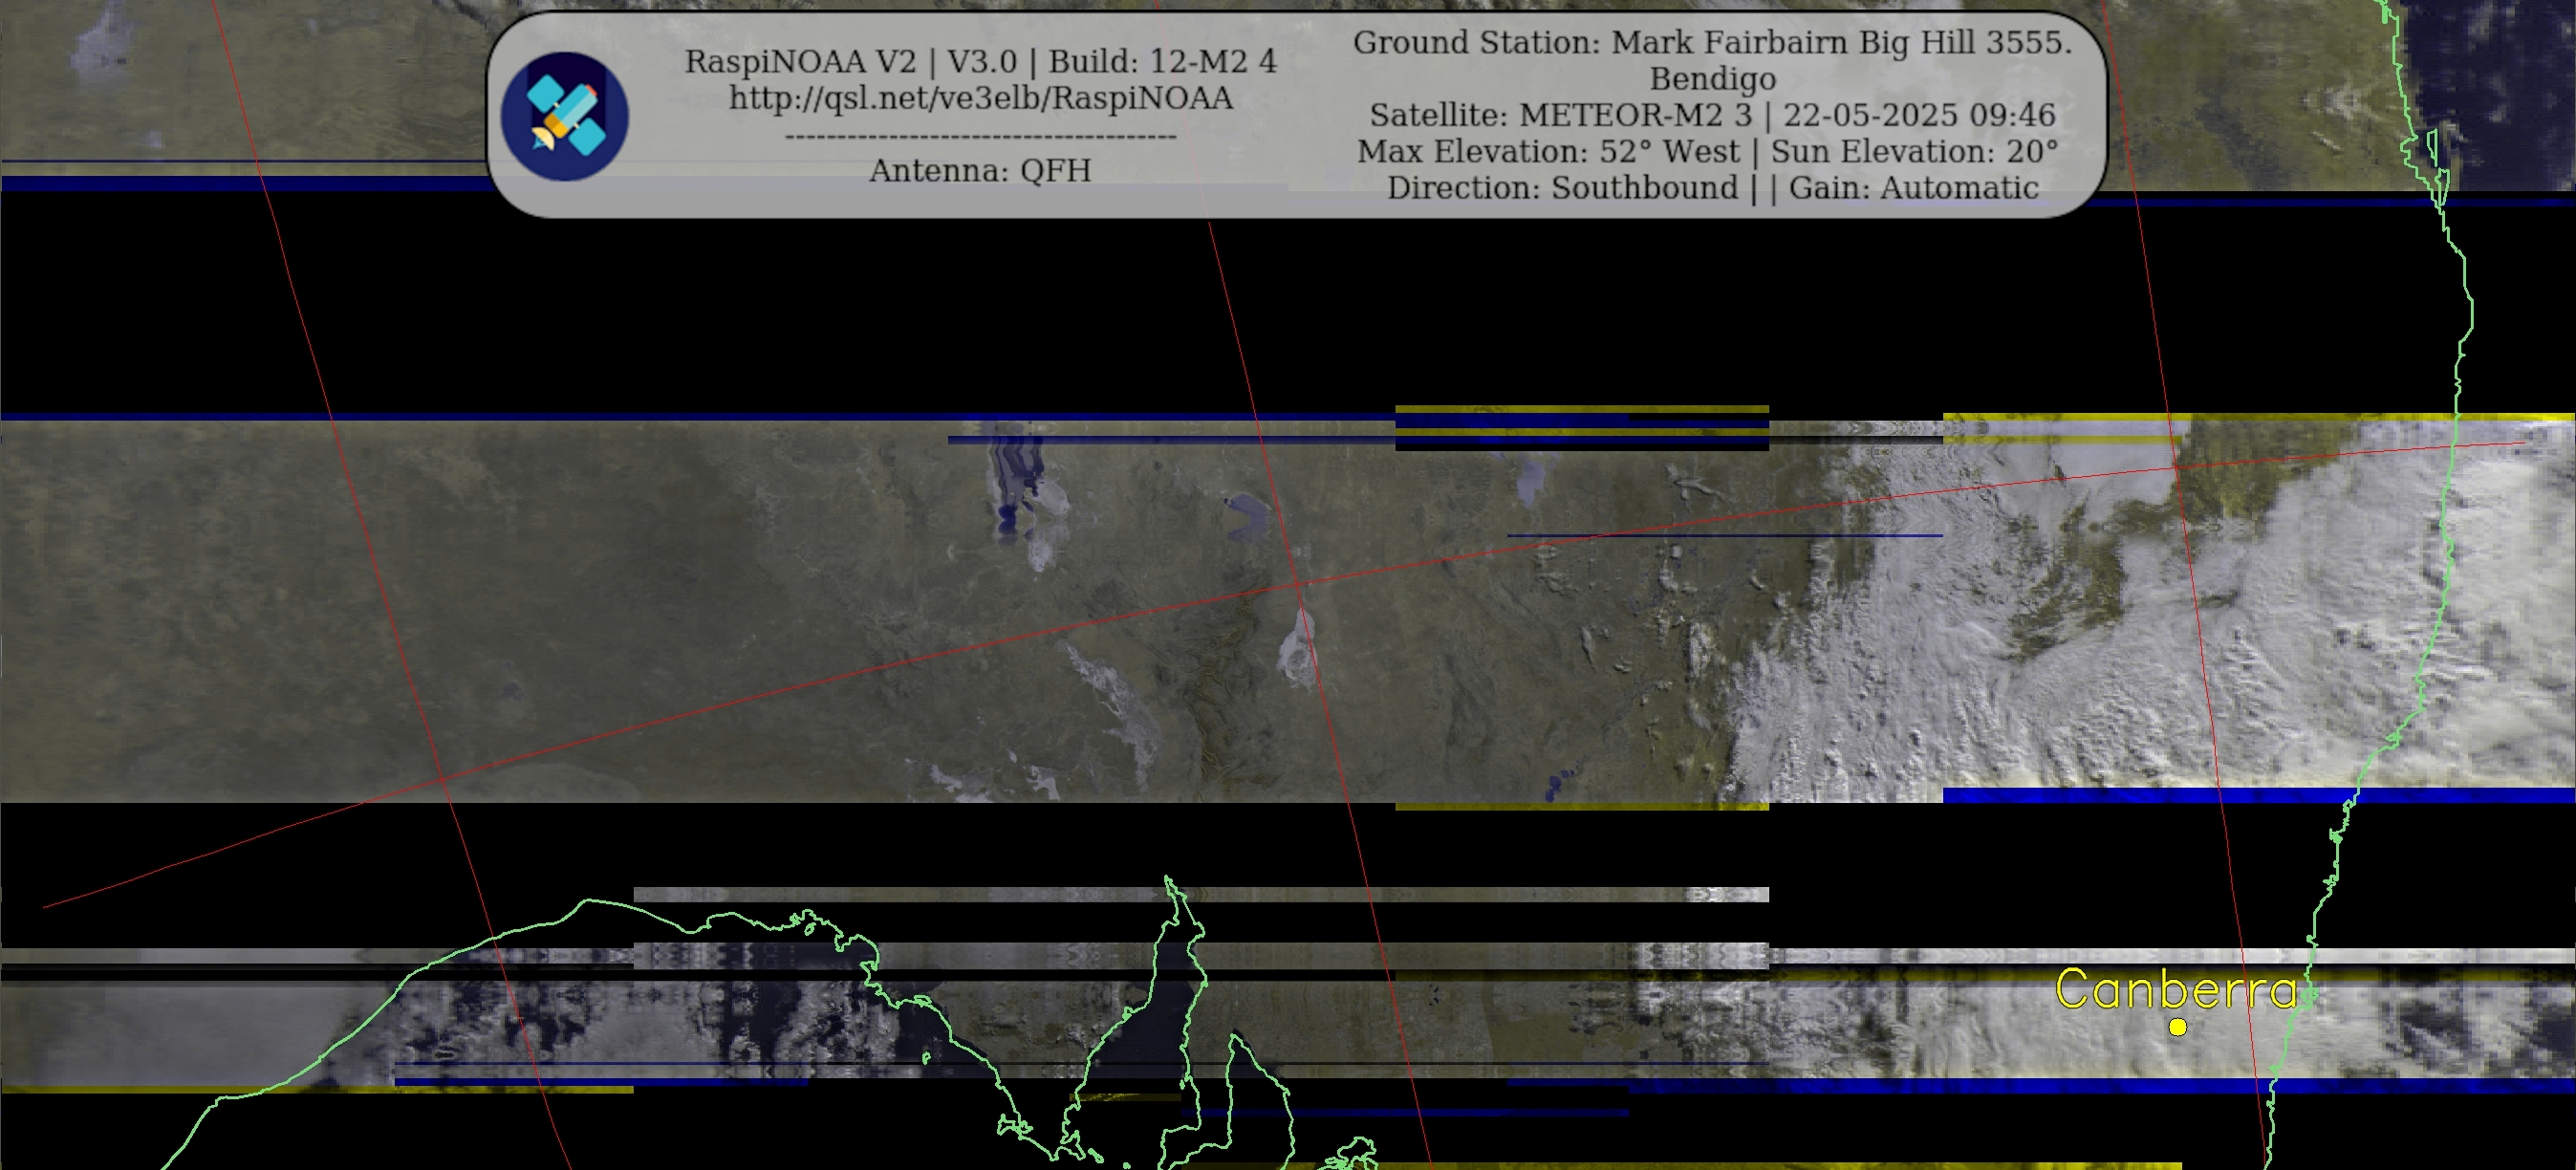This screenshot has width=2576, height=1170.
Task: Click the RaspiNOAA satellite logo icon
Action: coord(564,116)
